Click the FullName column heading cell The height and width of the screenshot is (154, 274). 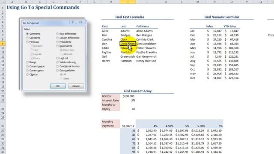[x=147, y=27]
